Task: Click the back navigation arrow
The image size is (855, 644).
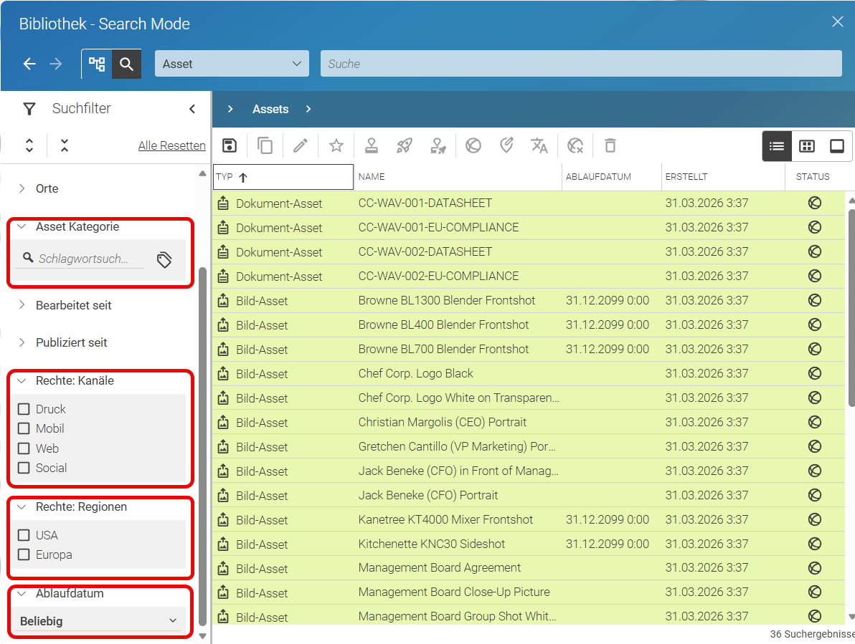Action: [29, 64]
